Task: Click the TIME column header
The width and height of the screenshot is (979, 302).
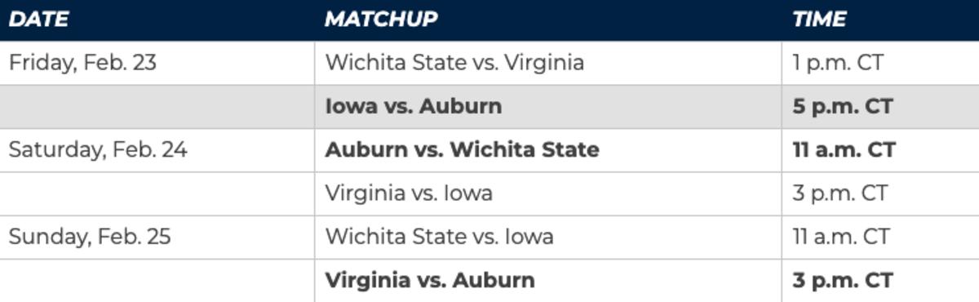Action: pyautogui.click(x=819, y=20)
